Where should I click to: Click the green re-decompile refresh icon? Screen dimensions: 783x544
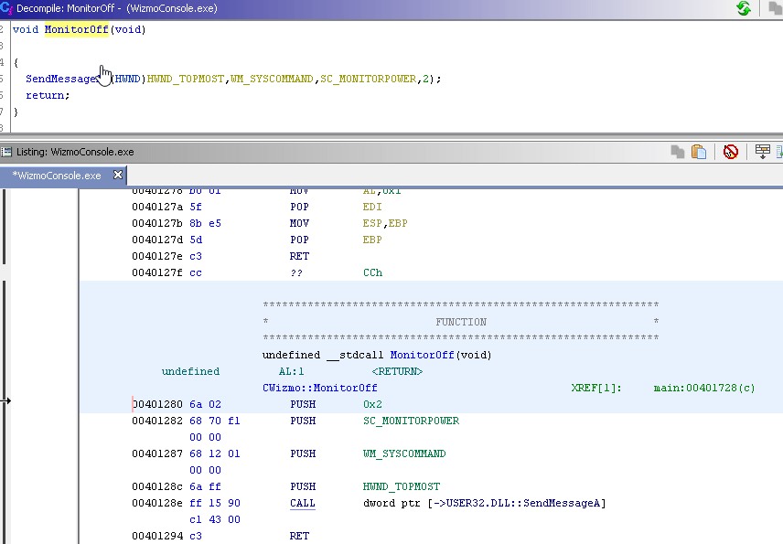tap(743, 8)
